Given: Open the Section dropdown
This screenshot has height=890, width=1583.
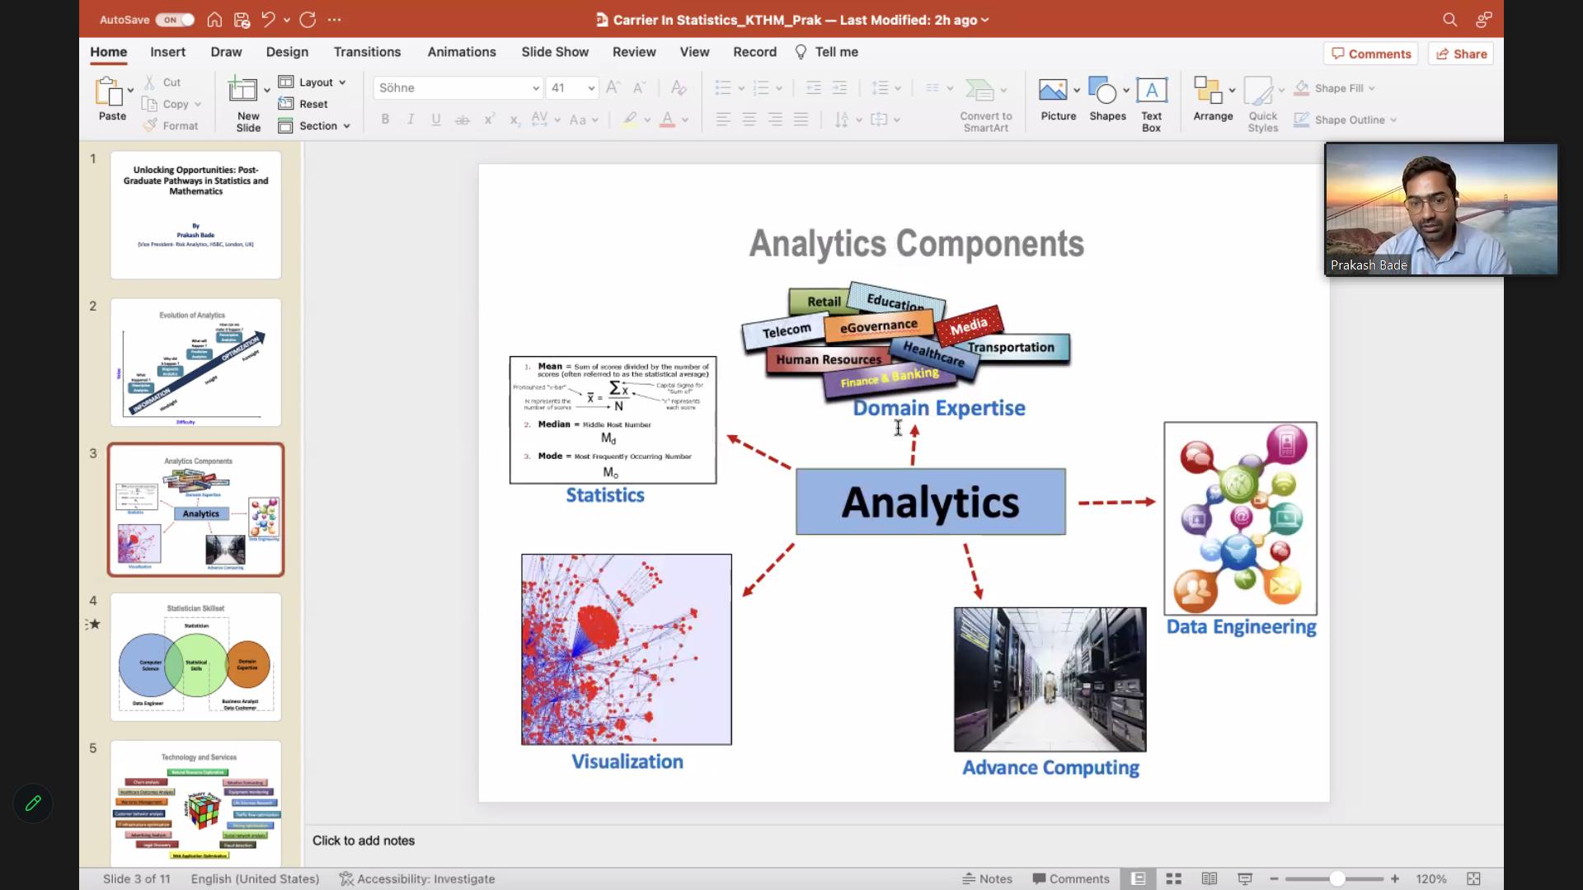Looking at the screenshot, I should [x=314, y=126].
